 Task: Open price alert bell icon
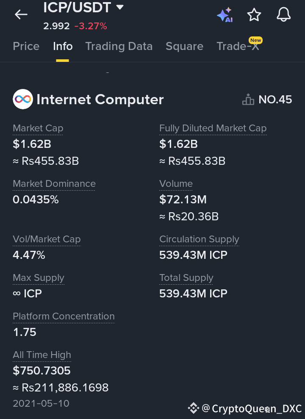click(x=284, y=14)
